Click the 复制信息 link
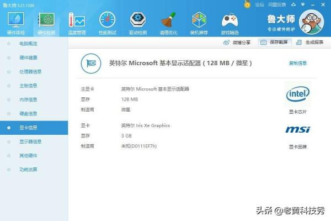331x221 pixels. coord(298,64)
